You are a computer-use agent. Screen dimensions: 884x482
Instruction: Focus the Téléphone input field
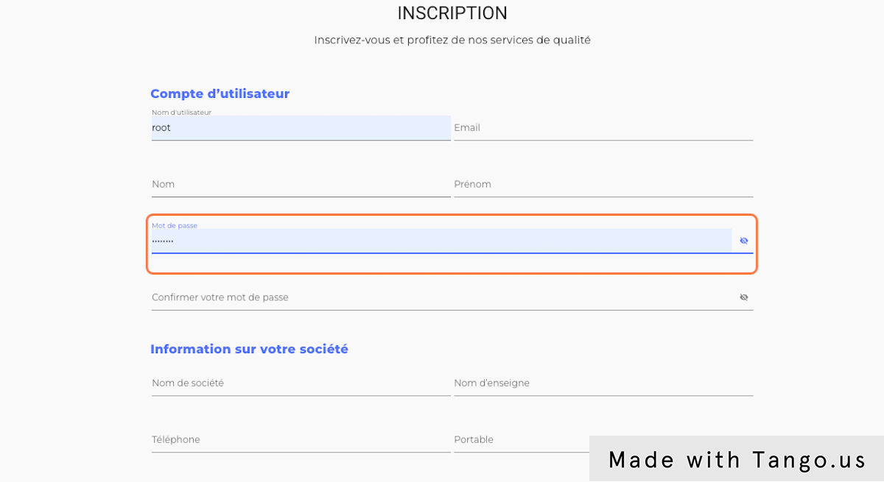click(x=301, y=440)
